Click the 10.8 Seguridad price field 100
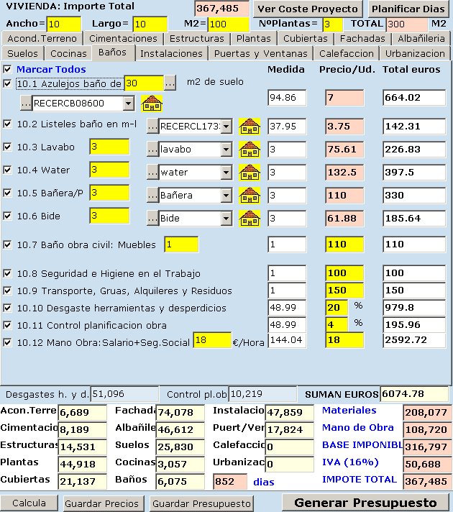453x512 pixels. click(344, 273)
